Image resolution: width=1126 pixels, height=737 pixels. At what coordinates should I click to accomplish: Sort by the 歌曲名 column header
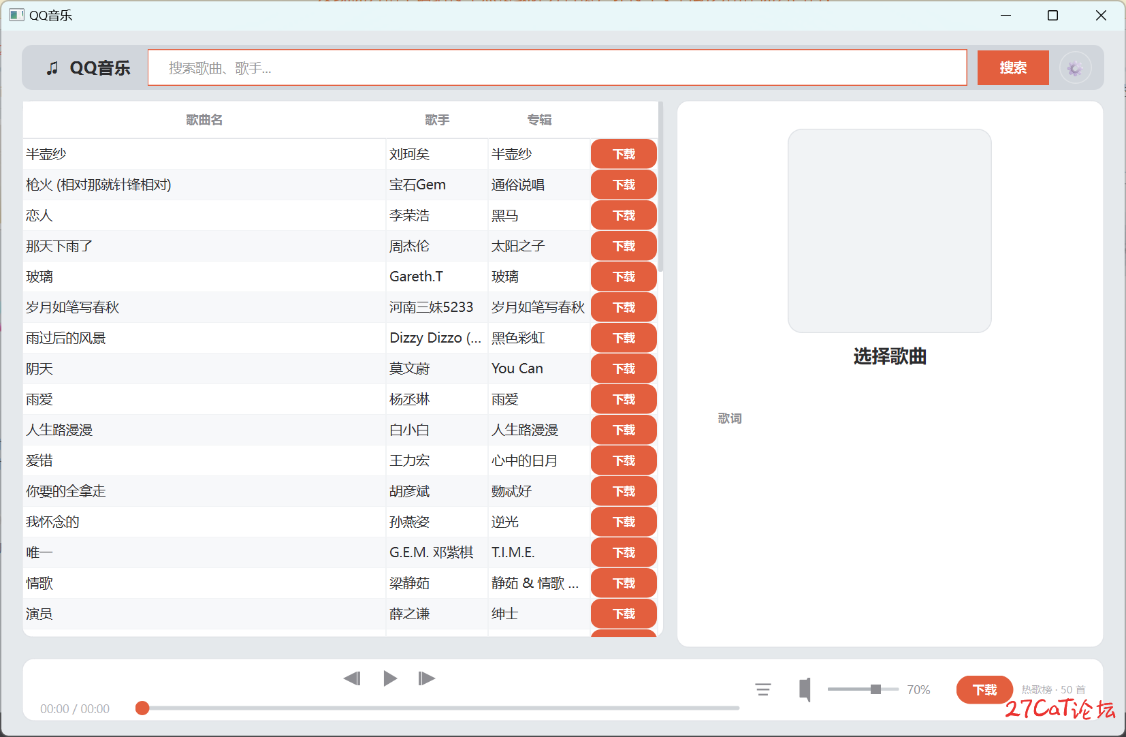coord(204,120)
